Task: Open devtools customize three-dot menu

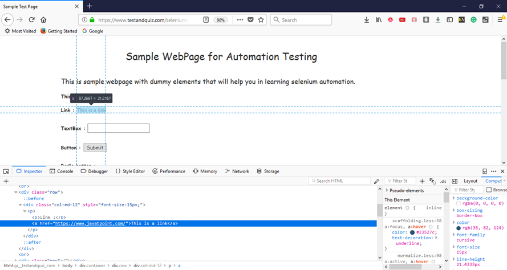Action: point(493,171)
